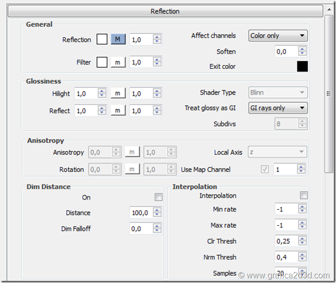Viewport: 336px width, 283px height.
Task: Open the Affect channels dropdown
Action: click(x=278, y=36)
